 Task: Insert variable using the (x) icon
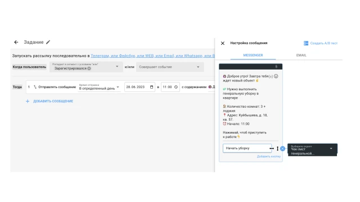[x=271, y=76]
